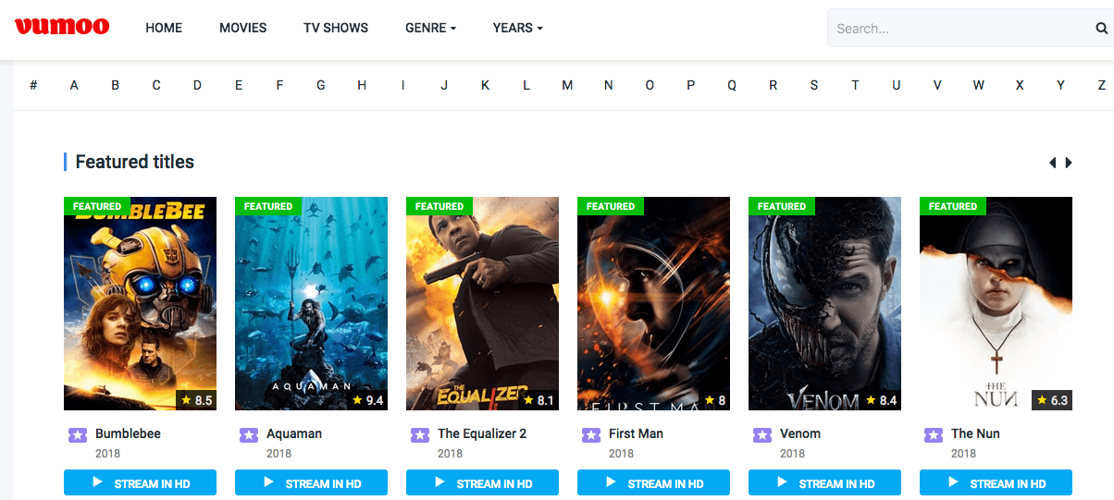Viewport: 1114px width, 500px height.
Task: Open the Genre dropdown menu
Action: point(430,28)
